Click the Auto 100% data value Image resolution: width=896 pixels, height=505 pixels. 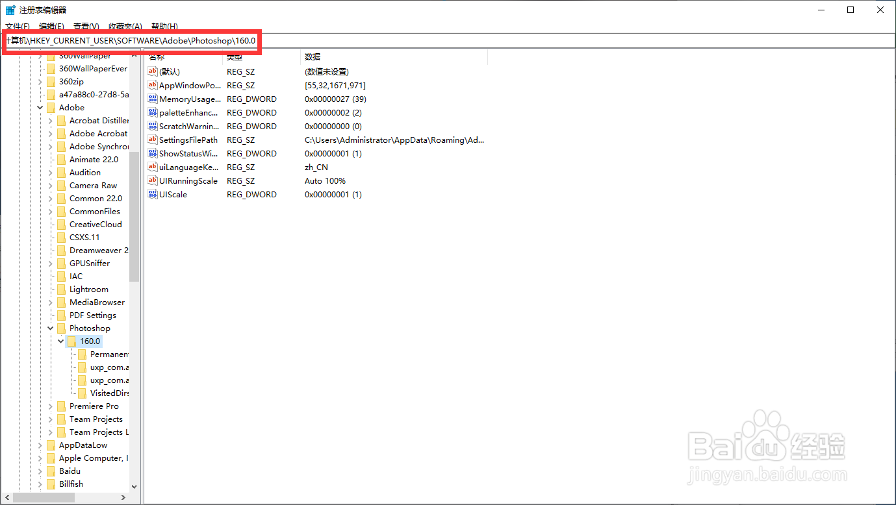(325, 181)
